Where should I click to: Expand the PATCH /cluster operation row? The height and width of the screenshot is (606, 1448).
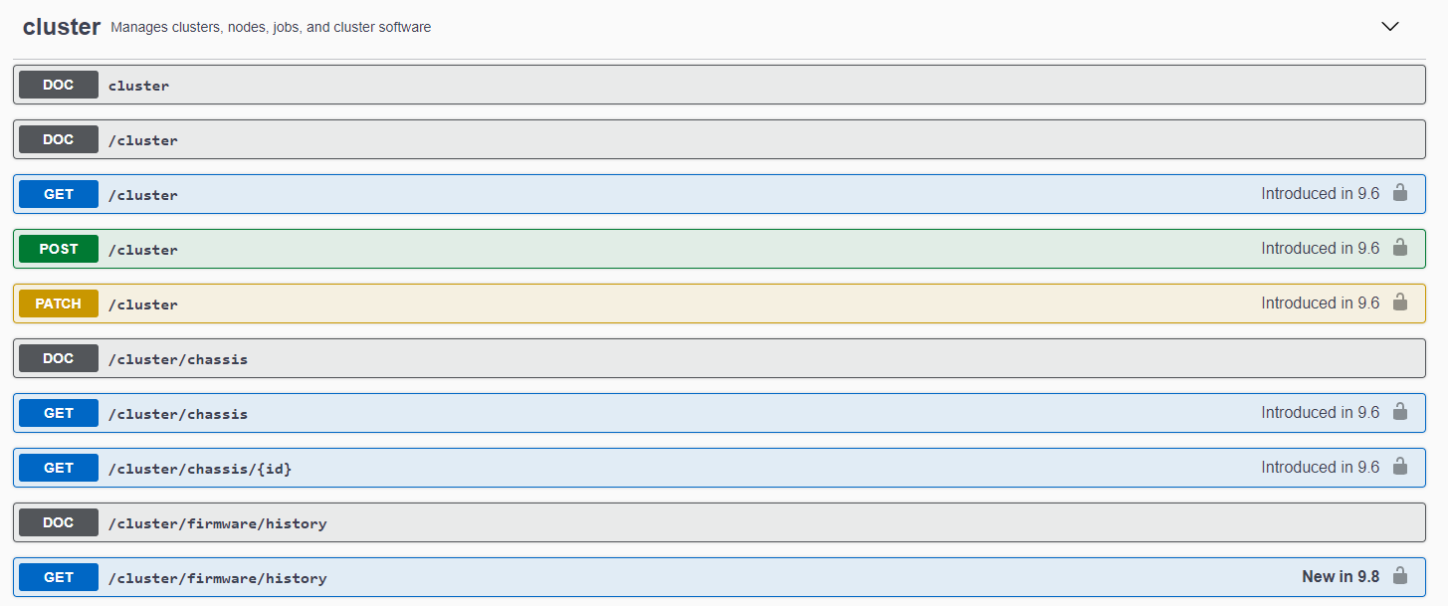(720, 303)
